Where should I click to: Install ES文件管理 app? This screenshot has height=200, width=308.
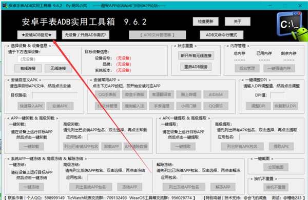107,106
